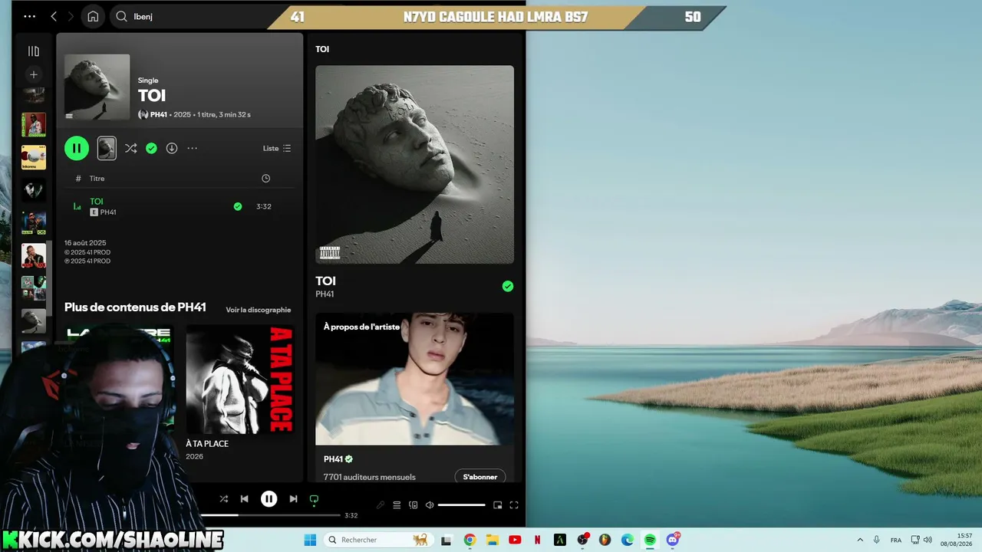
Task: Switch Spotify to full screen
Action: (x=514, y=505)
